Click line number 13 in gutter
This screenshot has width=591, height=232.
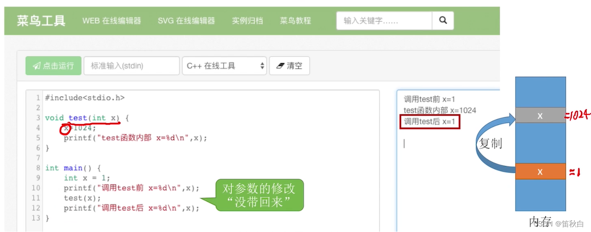pos(36,218)
